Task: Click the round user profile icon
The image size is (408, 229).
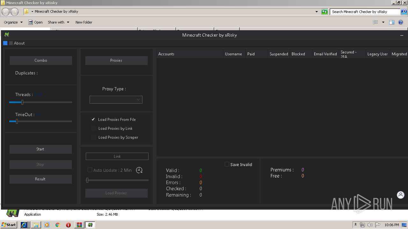Action: 401,195
